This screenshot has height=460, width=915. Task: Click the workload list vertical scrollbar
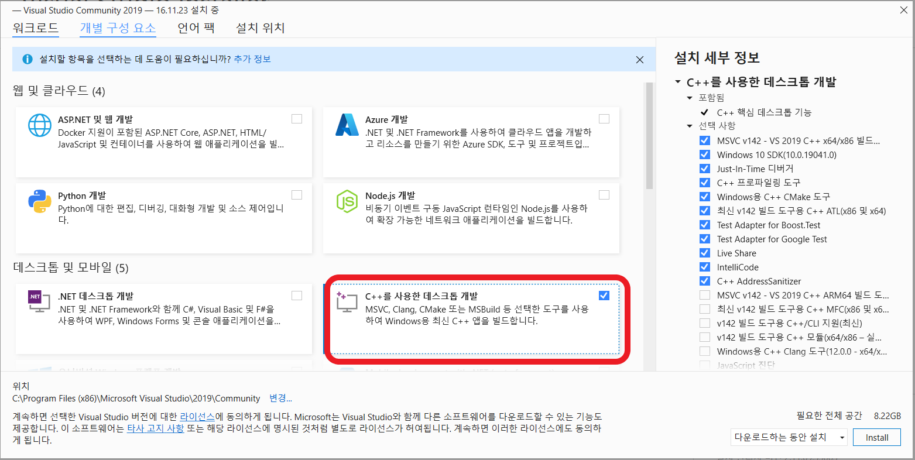point(649,136)
